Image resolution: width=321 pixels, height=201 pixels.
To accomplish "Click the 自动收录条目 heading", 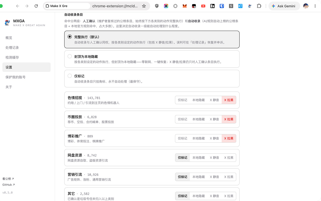I will click(73, 15).
